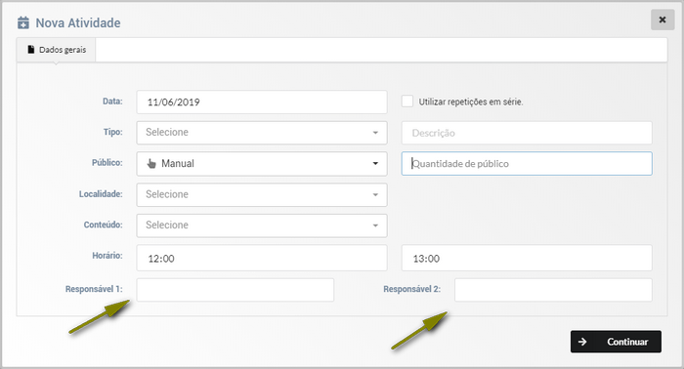Click the Continuar button
The image size is (684, 369).
click(x=616, y=342)
